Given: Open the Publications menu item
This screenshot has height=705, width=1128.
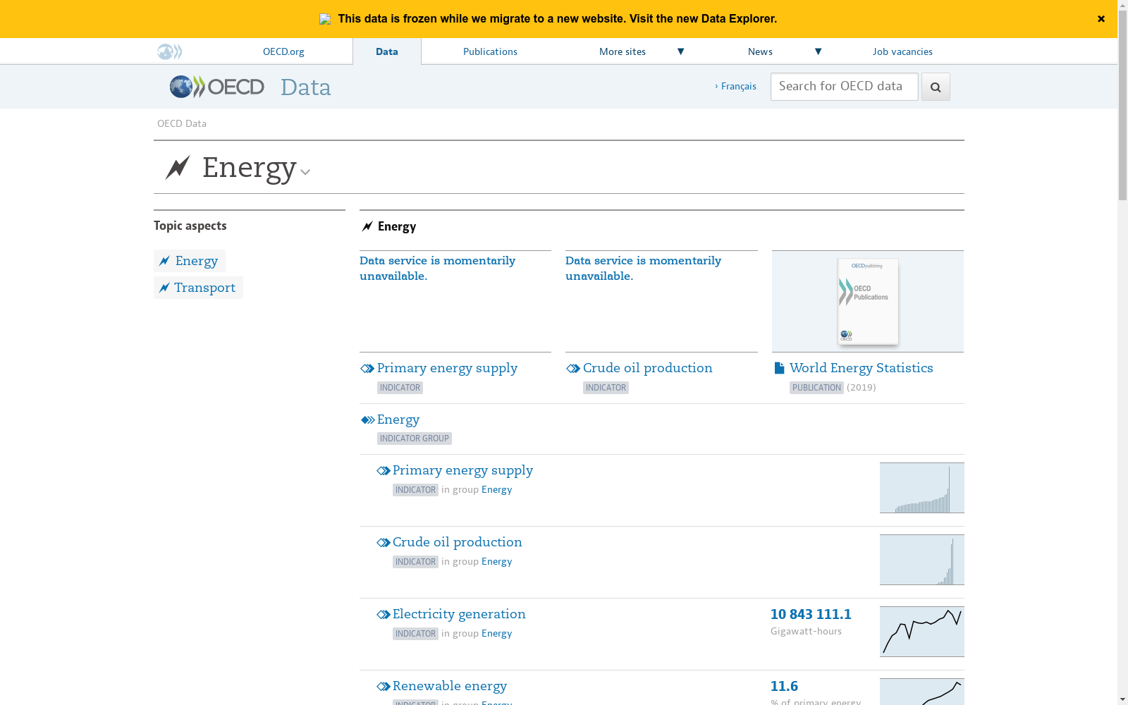Looking at the screenshot, I should 490,51.
